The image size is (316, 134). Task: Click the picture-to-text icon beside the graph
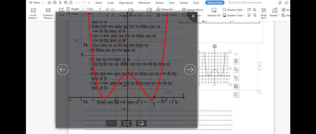[x=236, y=86]
